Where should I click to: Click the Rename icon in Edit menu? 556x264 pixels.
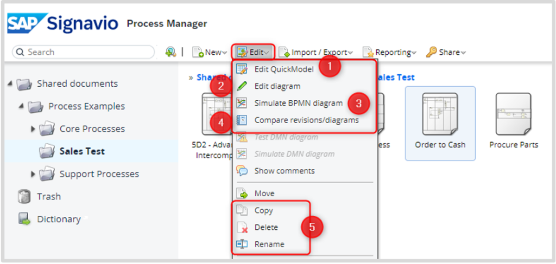(x=242, y=244)
